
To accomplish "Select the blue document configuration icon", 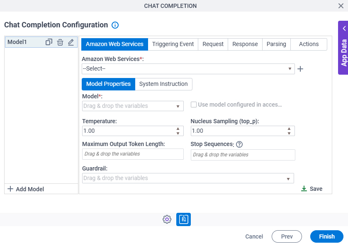I will click(184, 219).
